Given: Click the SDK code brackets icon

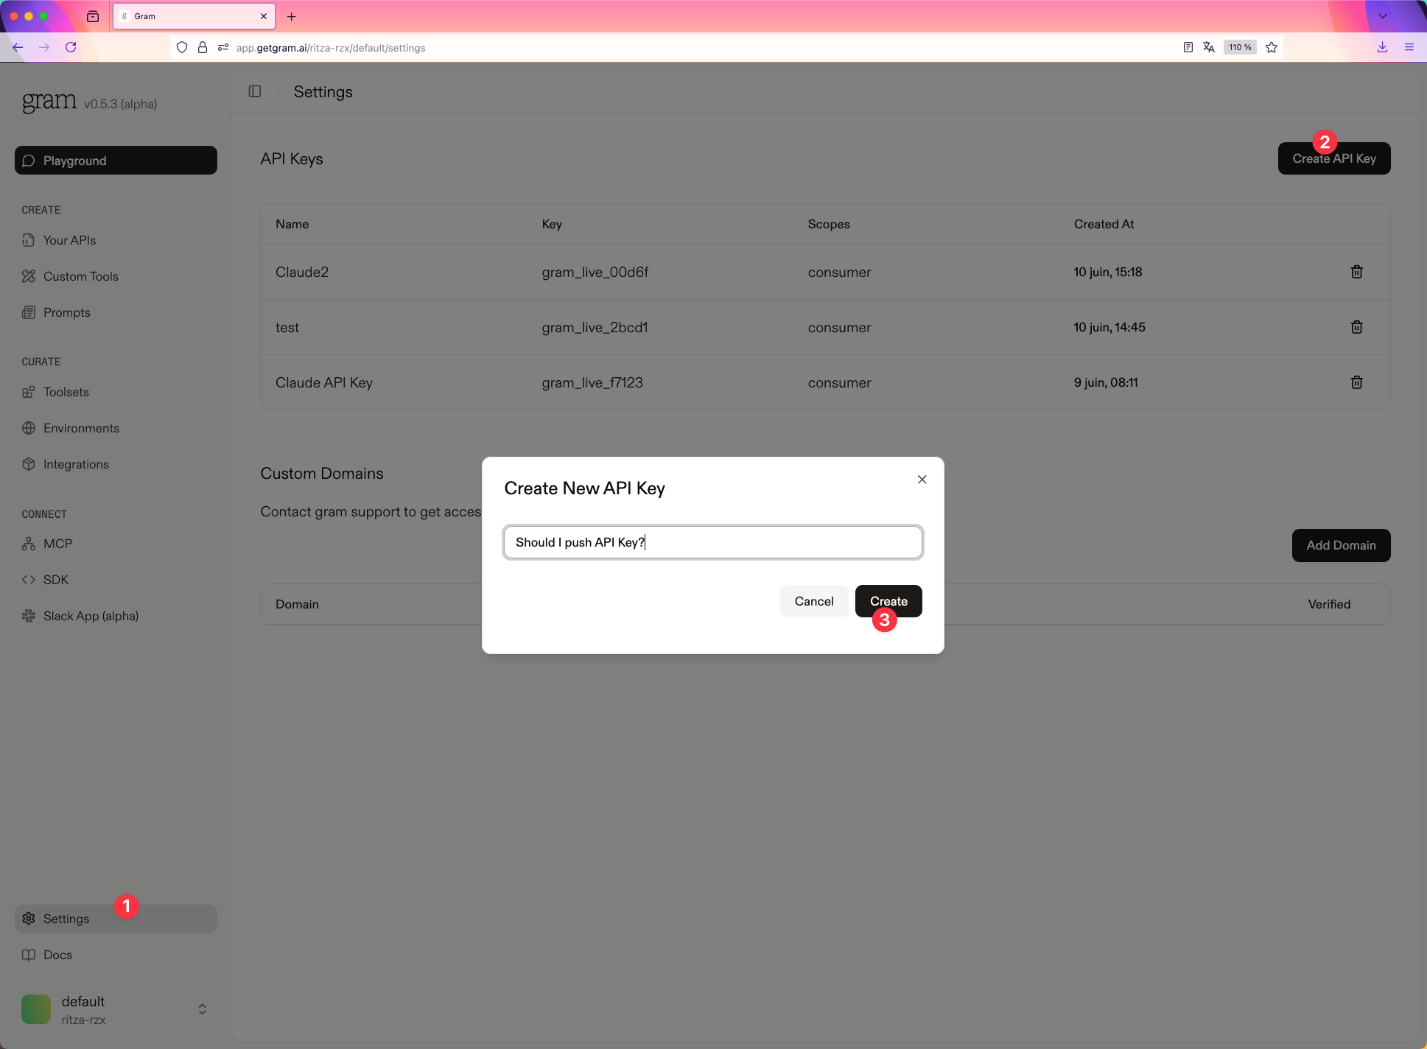Looking at the screenshot, I should tap(29, 580).
